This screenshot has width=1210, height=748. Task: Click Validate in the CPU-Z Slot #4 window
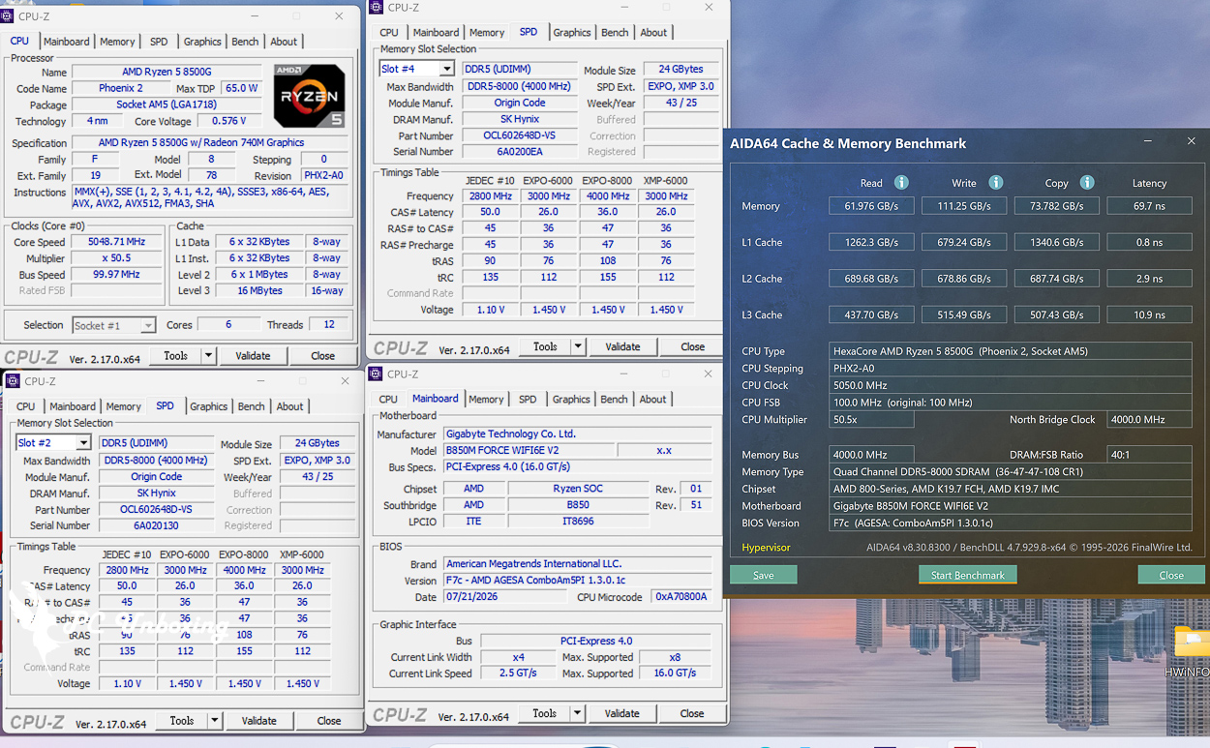[622, 346]
